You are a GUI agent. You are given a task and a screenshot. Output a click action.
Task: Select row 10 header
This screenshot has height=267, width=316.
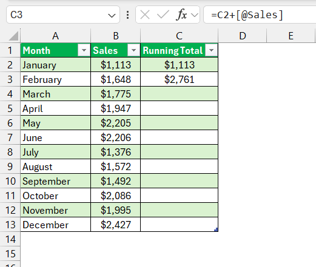(x=10, y=181)
